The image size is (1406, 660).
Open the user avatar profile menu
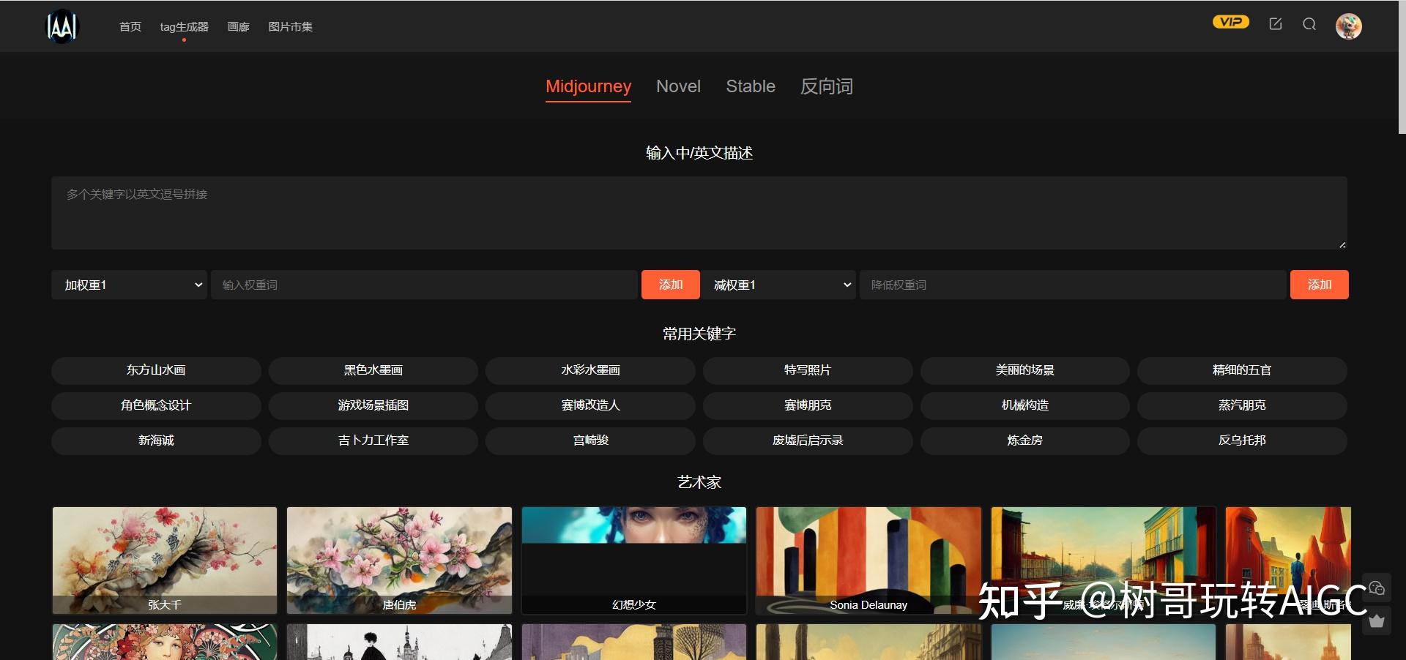point(1348,26)
